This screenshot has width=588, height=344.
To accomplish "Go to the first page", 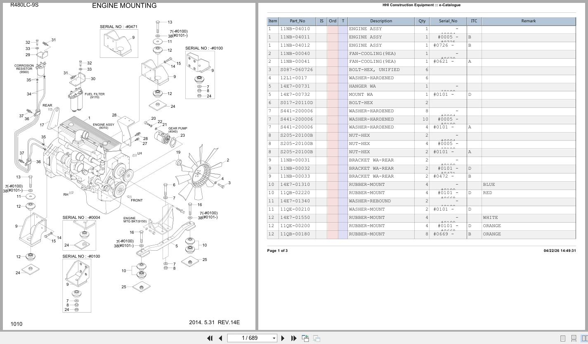I will point(210,338).
